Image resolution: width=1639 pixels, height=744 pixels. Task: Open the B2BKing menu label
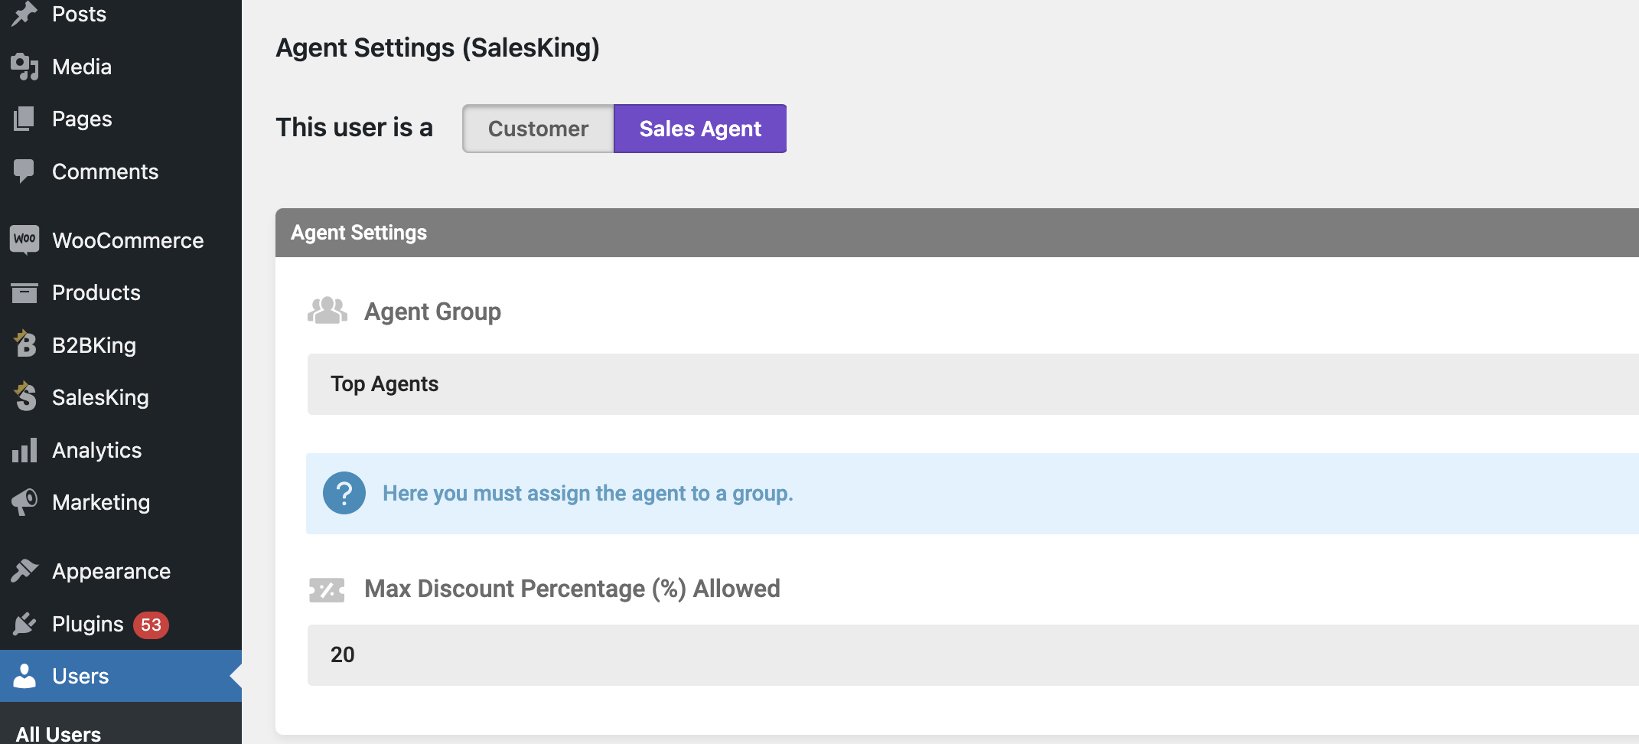94,345
